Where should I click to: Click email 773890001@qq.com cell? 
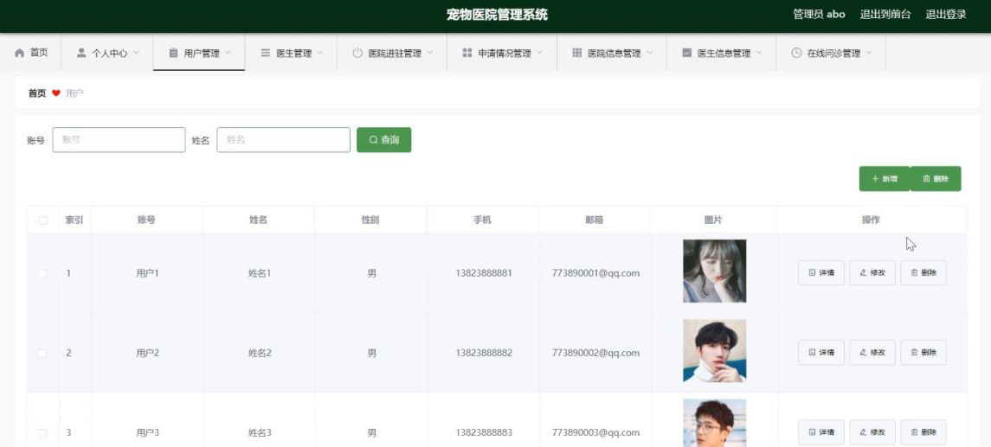click(595, 273)
